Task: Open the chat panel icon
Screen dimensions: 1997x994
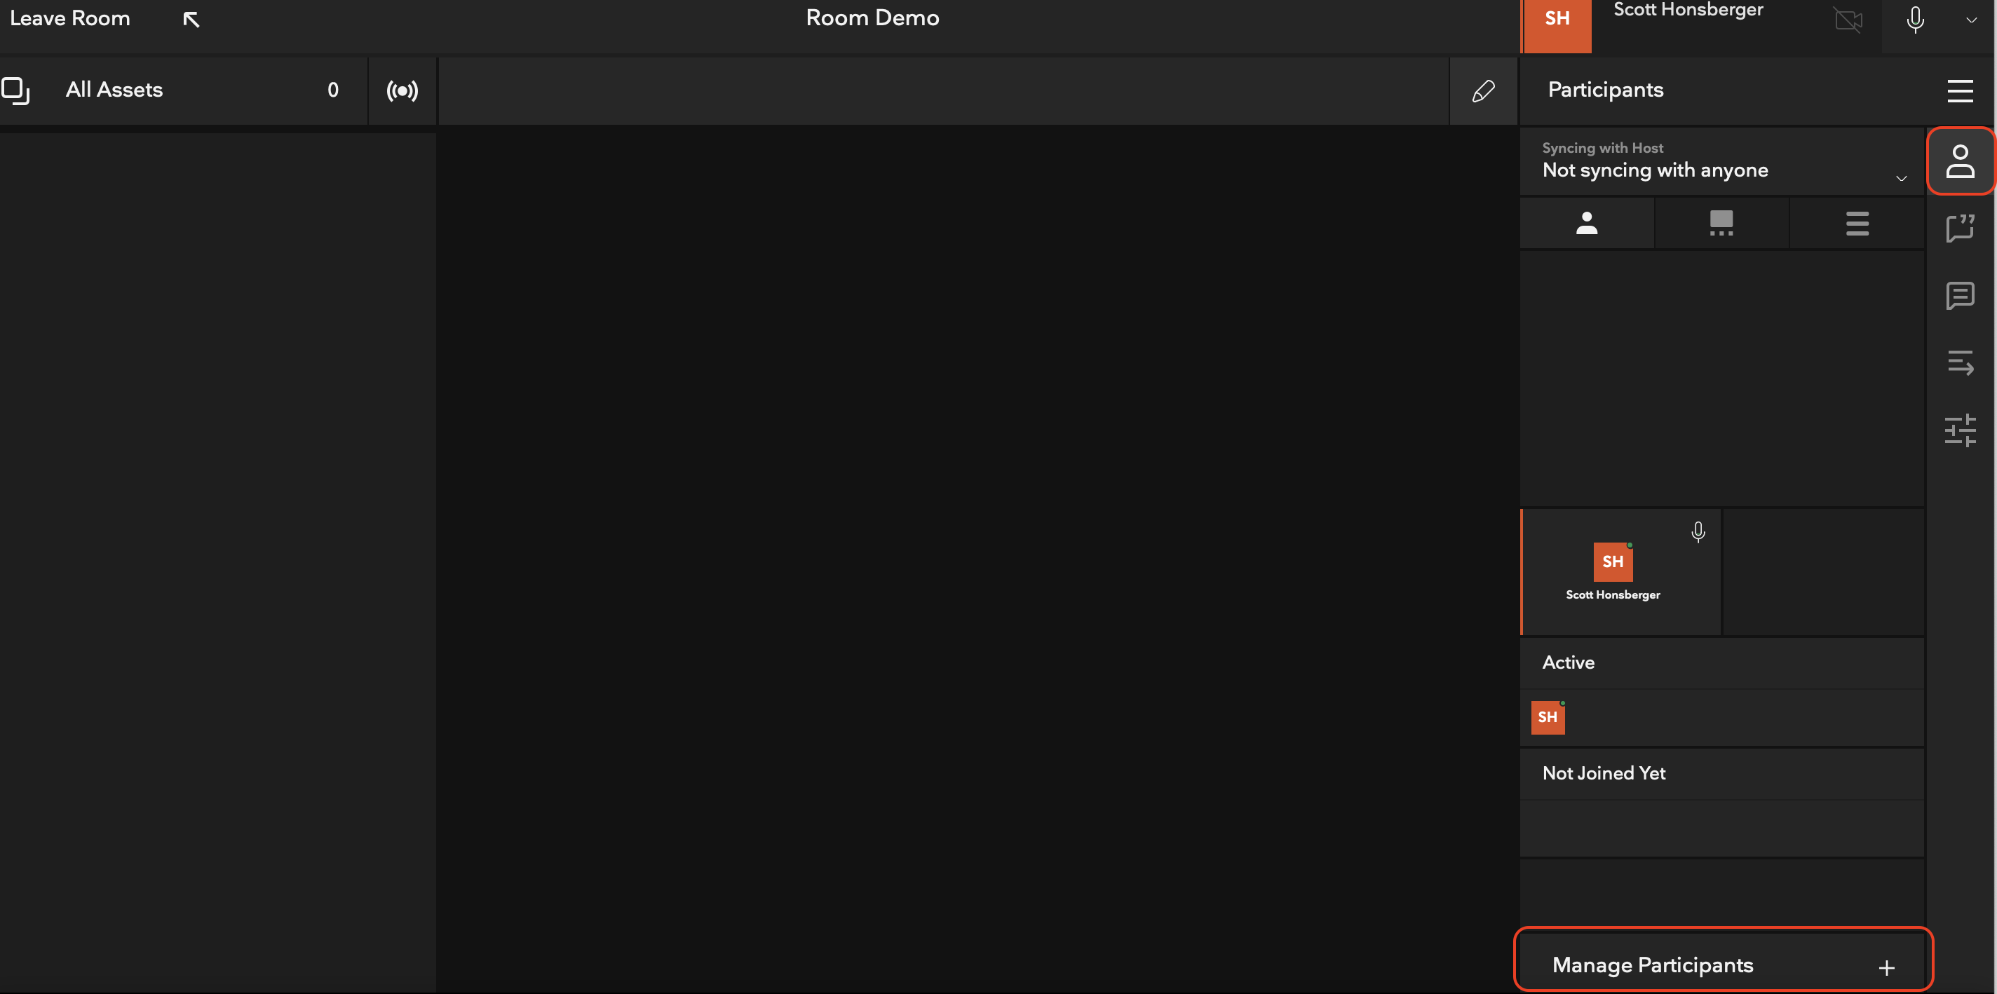Action: coord(1961,295)
